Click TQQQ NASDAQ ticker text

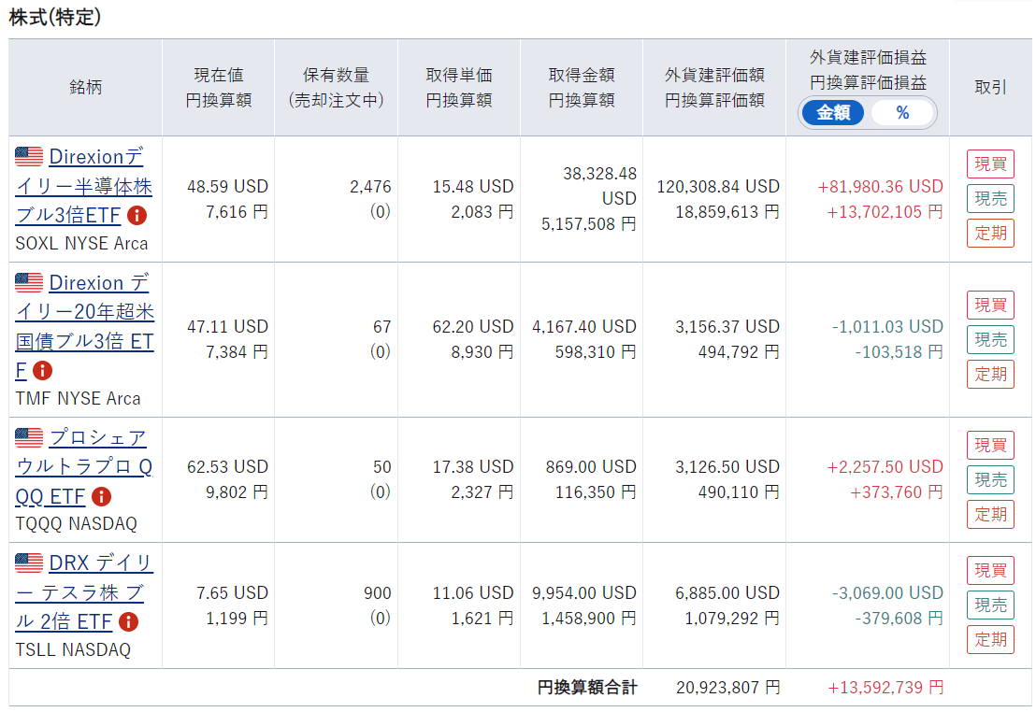click(76, 523)
